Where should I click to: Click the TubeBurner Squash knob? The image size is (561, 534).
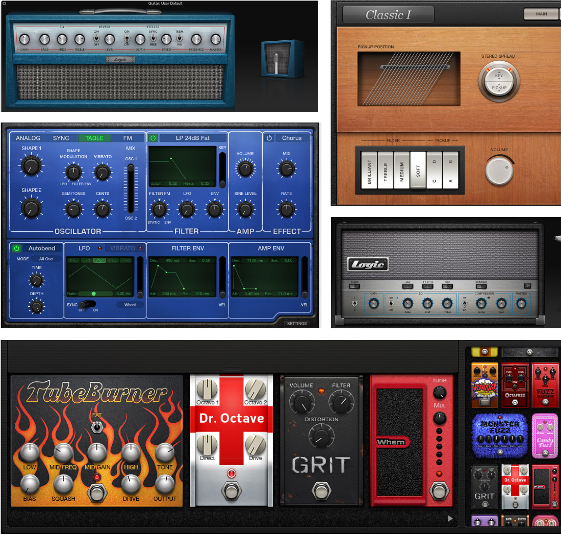[x=63, y=484]
